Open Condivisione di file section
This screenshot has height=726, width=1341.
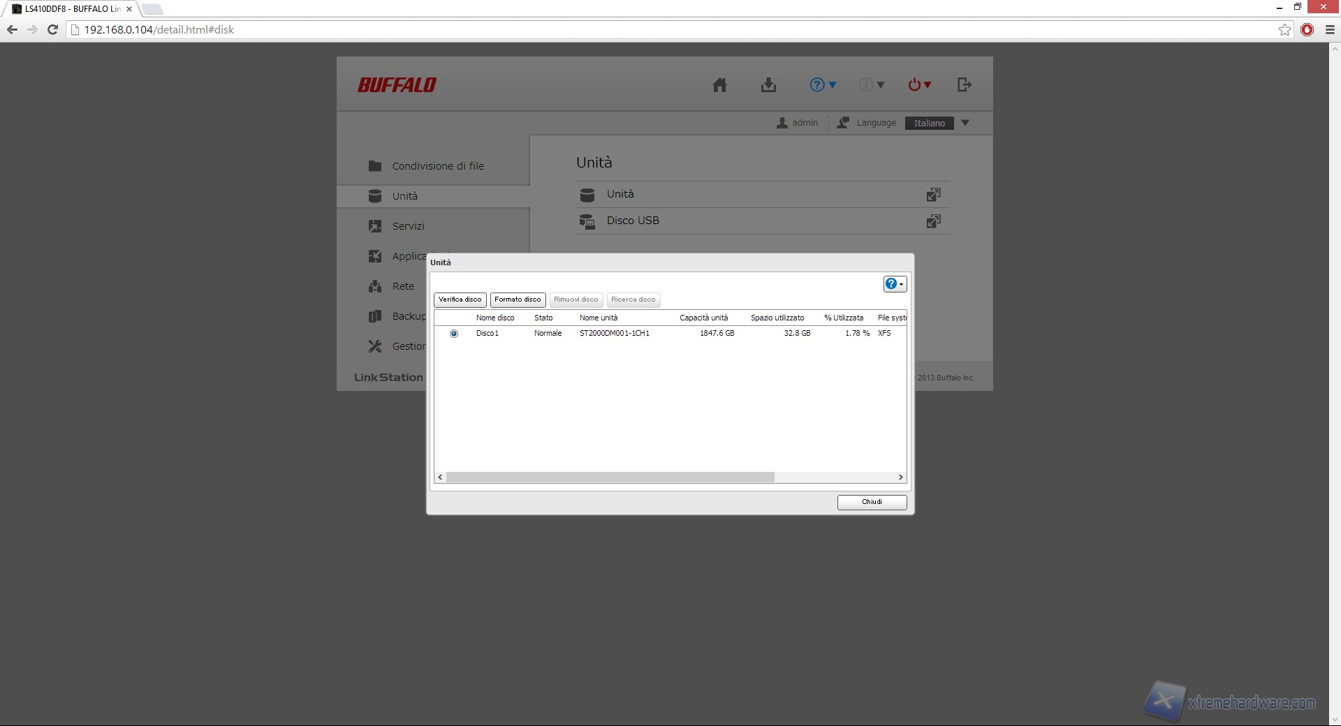click(x=437, y=166)
